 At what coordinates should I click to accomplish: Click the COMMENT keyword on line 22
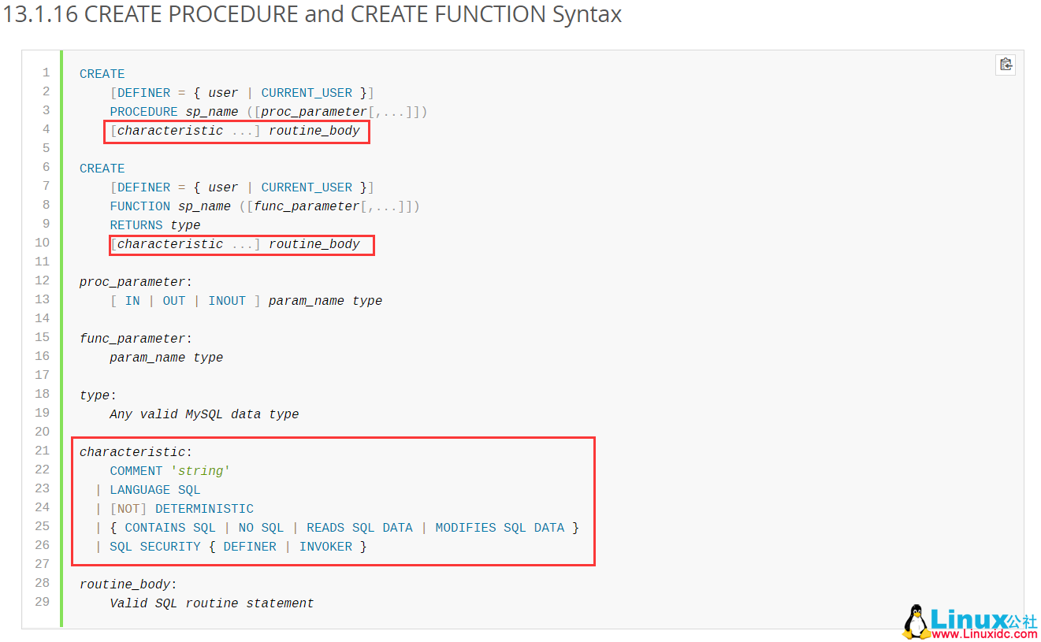click(x=136, y=471)
